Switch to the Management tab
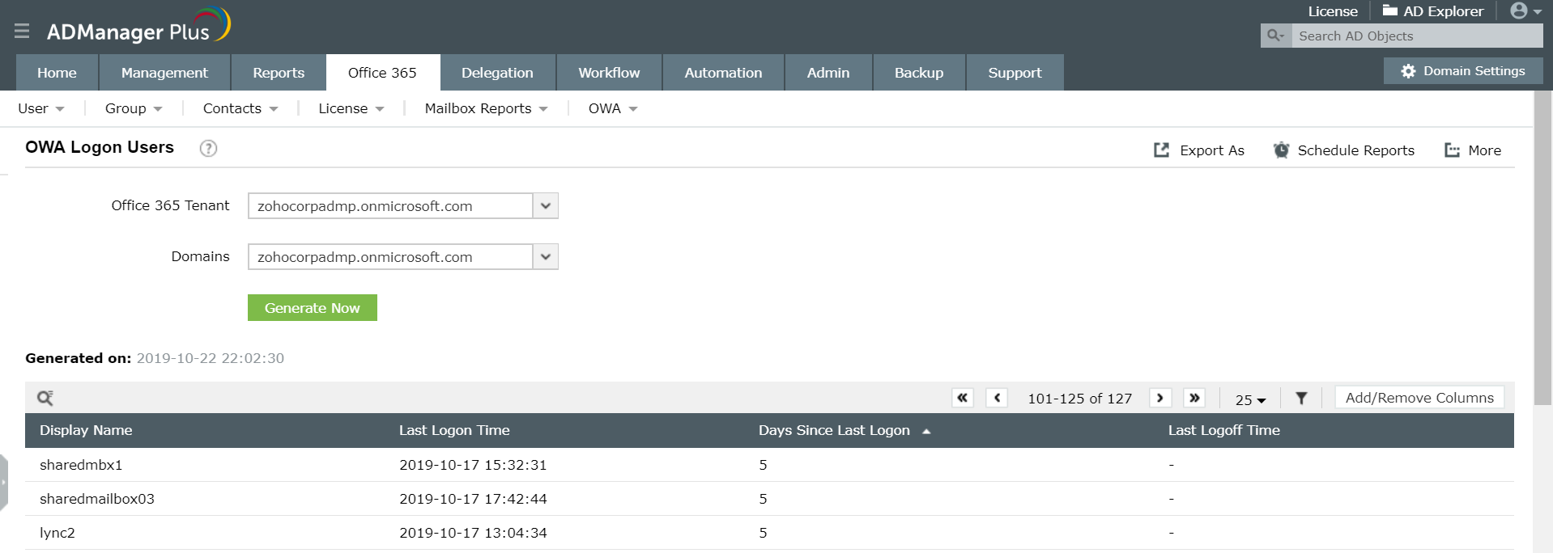Screen dimensions: 1553x553 point(164,73)
